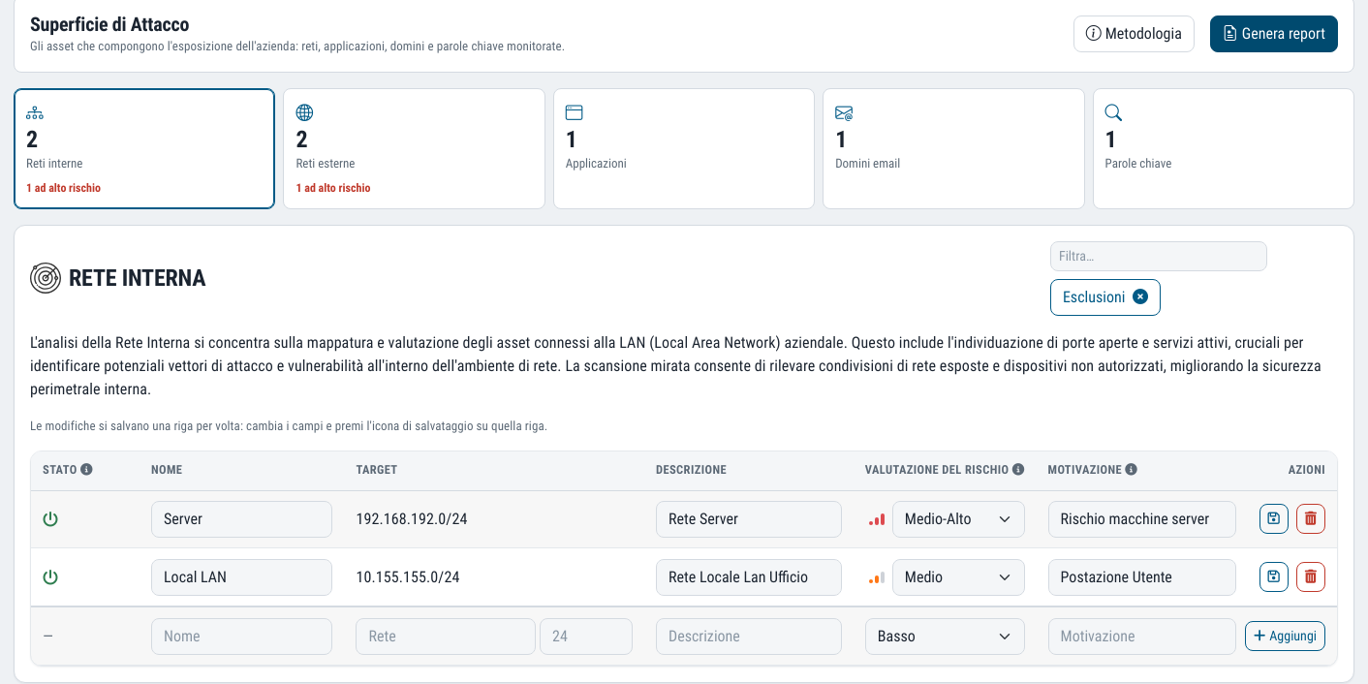The width and height of the screenshot is (1368, 684).
Task: Click the window icon on Applicazioni
Action: coord(575,113)
